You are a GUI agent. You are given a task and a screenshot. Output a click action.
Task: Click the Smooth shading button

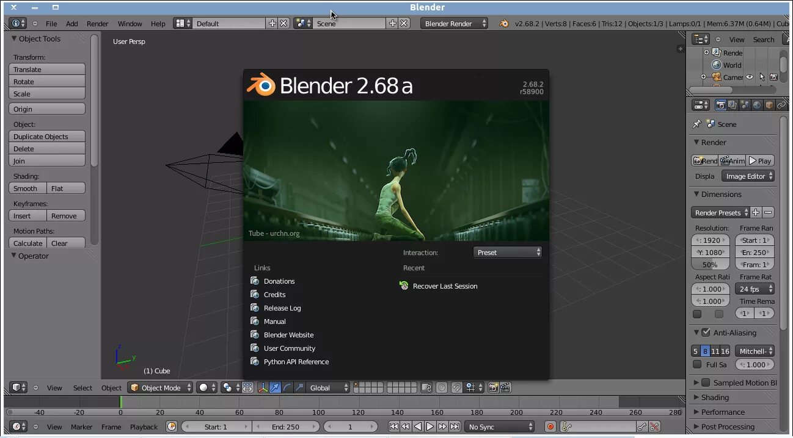coord(28,188)
